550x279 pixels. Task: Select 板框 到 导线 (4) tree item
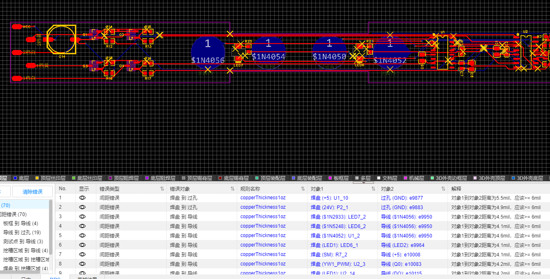point(21,224)
